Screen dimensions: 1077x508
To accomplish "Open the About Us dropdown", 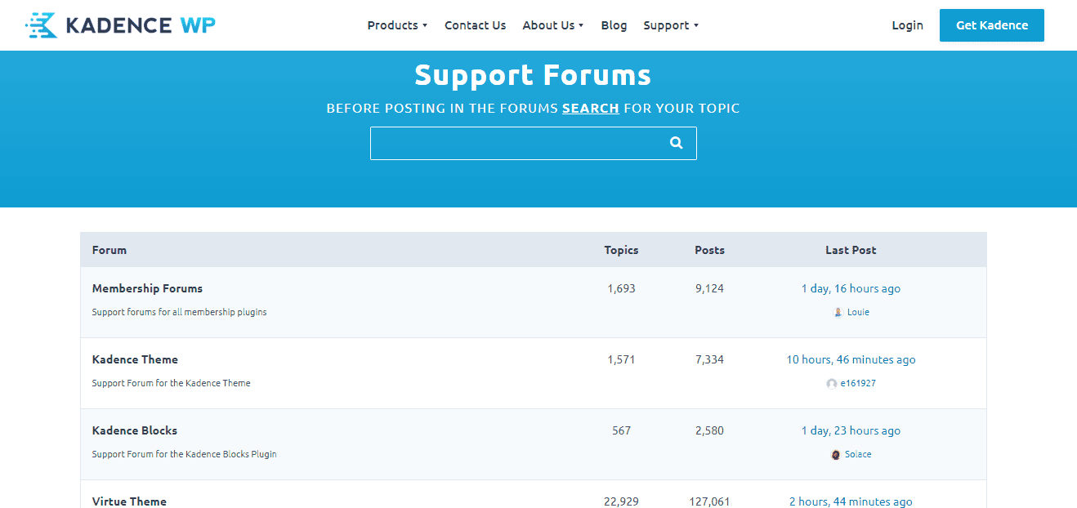I will click(x=552, y=25).
